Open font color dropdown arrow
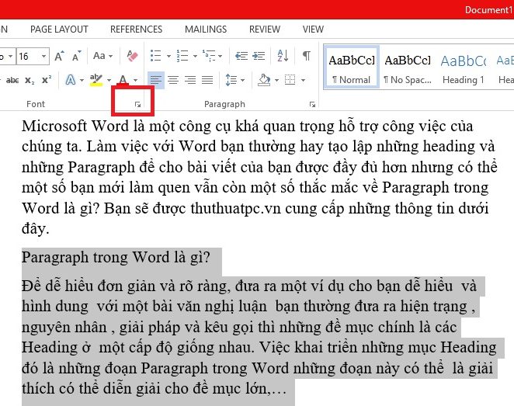The image size is (514, 406). pyautogui.click(x=135, y=80)
